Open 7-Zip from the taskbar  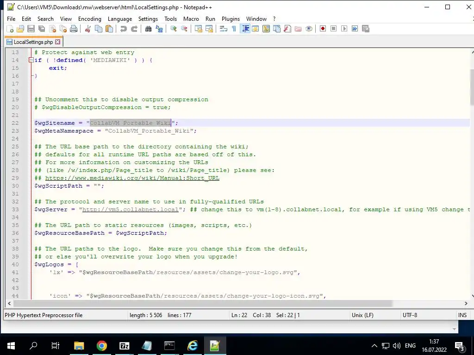click(x=124, y=346)
